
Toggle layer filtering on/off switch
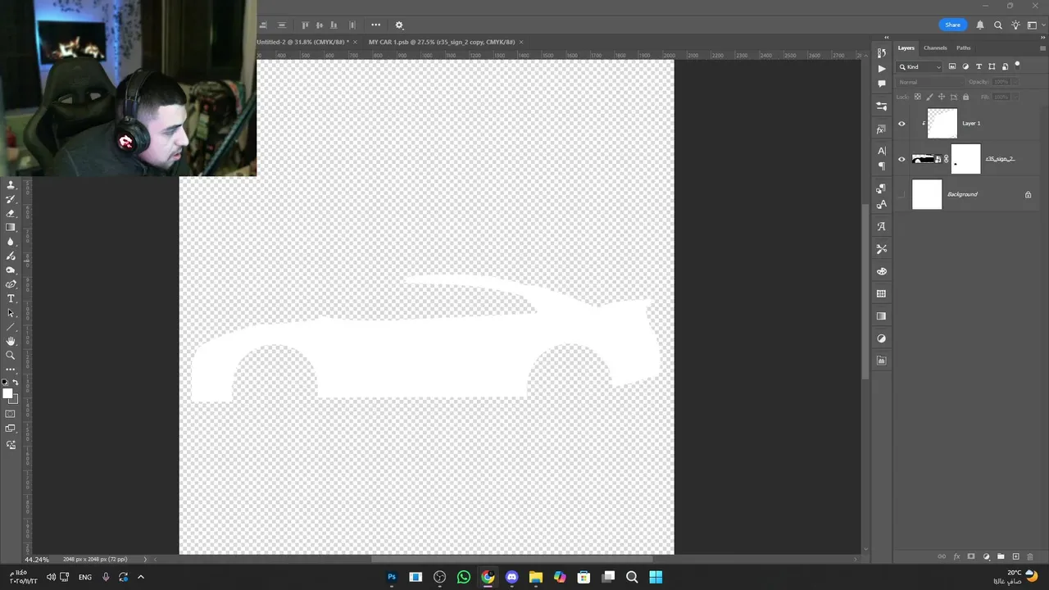click(x=1018, y=65)
